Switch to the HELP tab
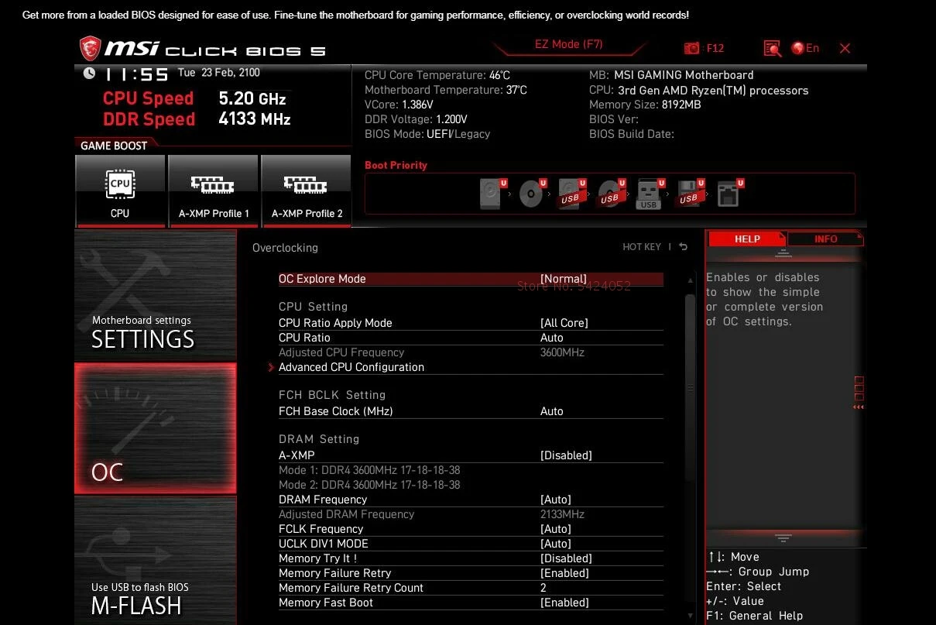Screen dimensions: 936x625 pyautogui.click(x=747, y=239)
